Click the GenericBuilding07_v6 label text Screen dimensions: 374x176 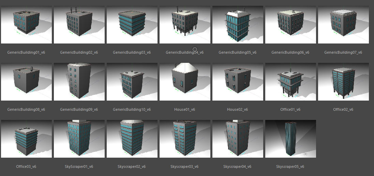pyautogui.click(x=343, y=52)
